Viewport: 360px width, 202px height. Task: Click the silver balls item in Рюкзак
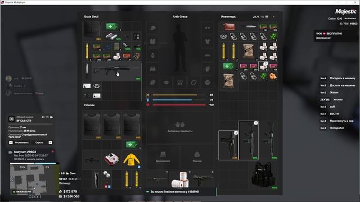106,175
